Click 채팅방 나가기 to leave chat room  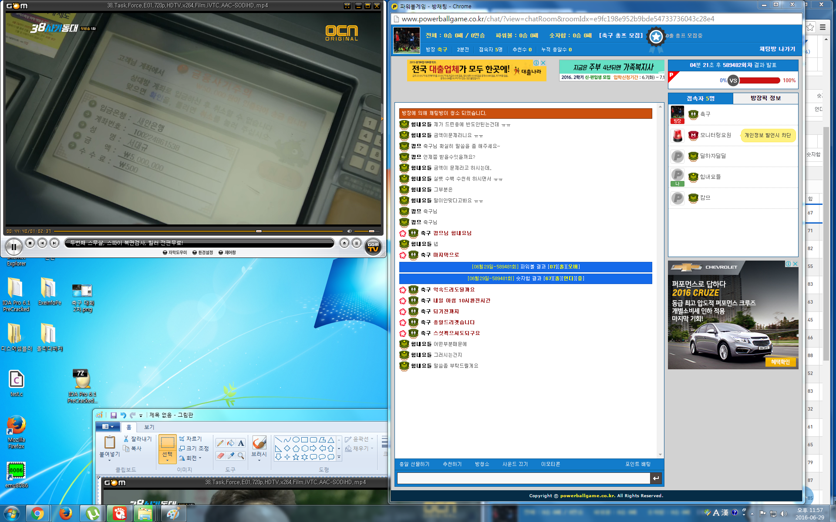(777, 49)
